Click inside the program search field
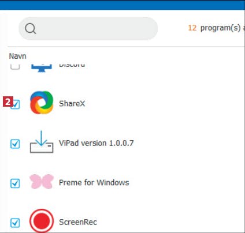This screenshot has width=245, height=233. tap(88, 28)
